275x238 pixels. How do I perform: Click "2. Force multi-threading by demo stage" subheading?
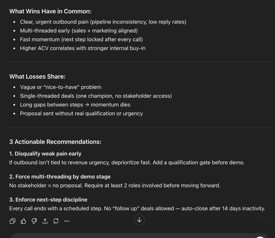pos(60,177)
